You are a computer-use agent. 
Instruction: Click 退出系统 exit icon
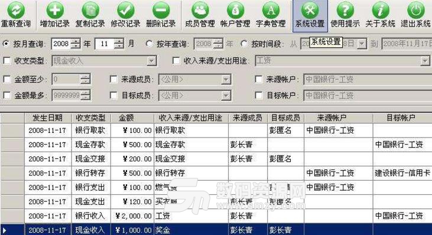point(415,11)
